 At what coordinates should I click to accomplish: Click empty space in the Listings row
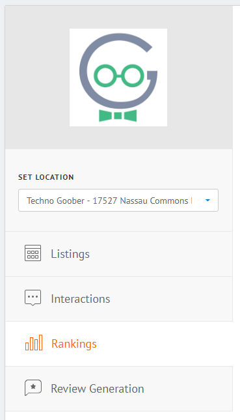[161, 254]
